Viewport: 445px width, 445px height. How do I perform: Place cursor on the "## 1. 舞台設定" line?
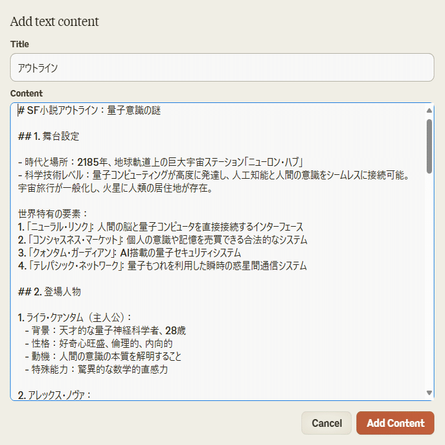click(49, 136)
